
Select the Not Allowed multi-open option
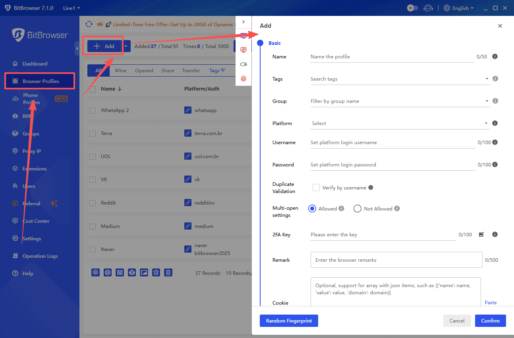pyautogui.click(x=357, y=209)
